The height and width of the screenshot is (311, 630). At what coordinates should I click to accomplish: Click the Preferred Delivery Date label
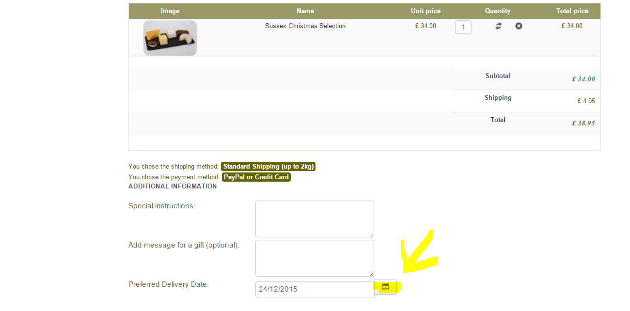click(x=169, y=284)
